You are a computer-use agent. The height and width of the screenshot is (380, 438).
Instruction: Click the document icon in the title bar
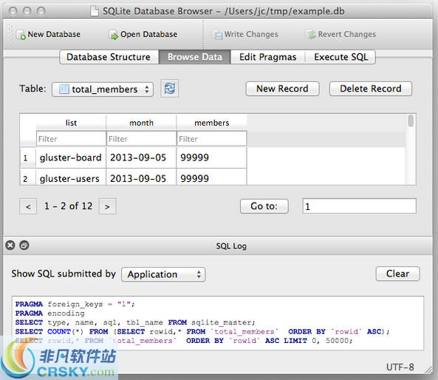[95, 11]
